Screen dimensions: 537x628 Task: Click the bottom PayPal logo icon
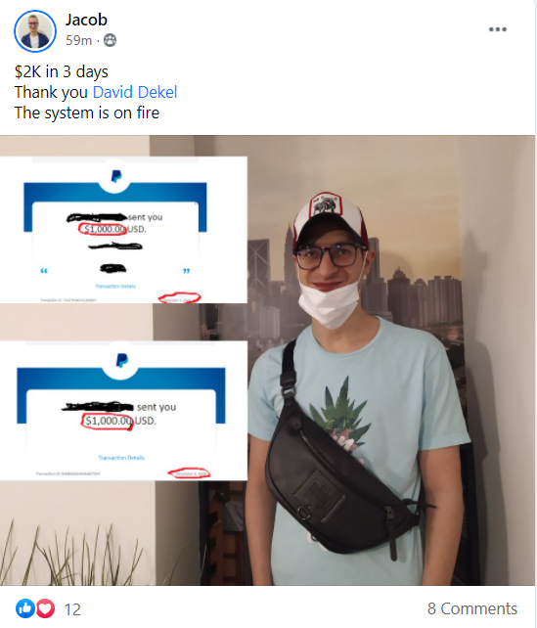pyautogui.click(x=121, y=360)
